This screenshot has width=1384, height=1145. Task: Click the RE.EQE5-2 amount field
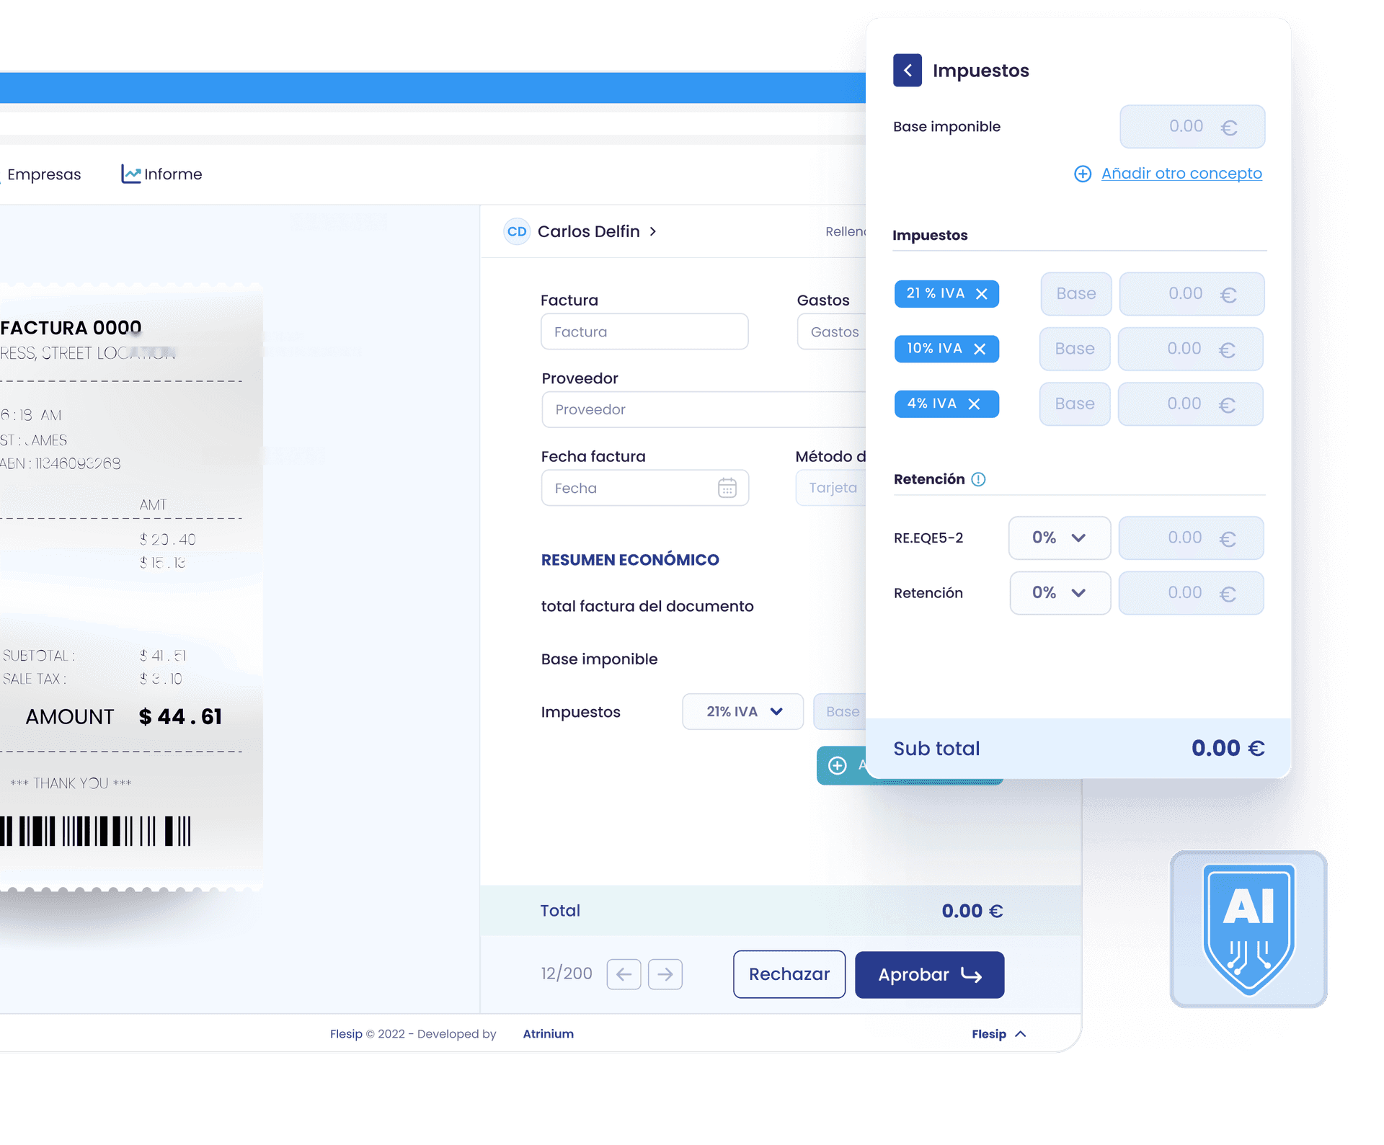click(1192, 538)
